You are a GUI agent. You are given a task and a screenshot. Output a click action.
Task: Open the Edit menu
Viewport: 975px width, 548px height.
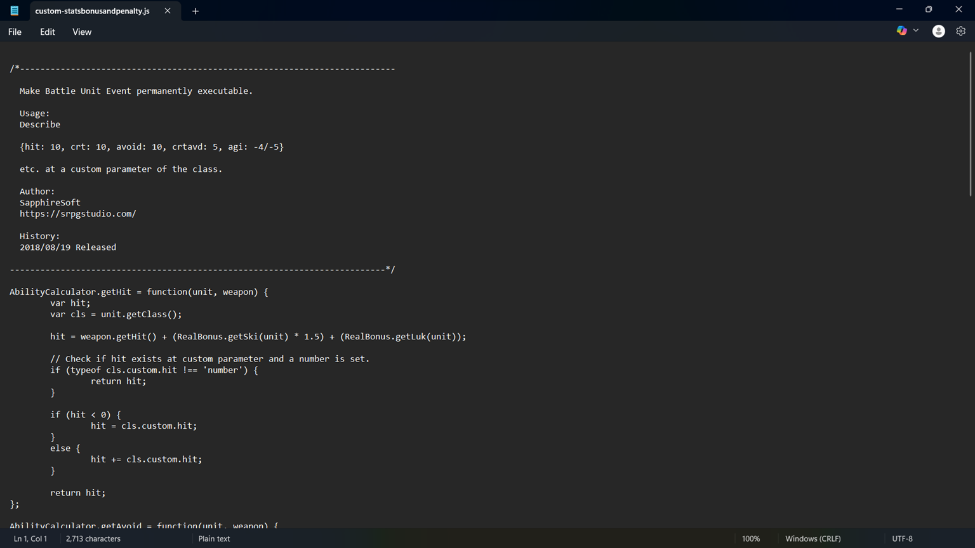tap(48, 32)
